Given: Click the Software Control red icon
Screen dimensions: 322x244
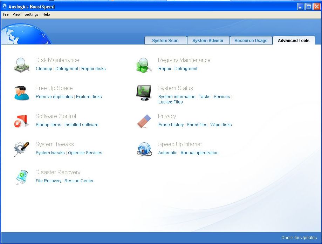Looking at the screenshot, I should [22, 121].
